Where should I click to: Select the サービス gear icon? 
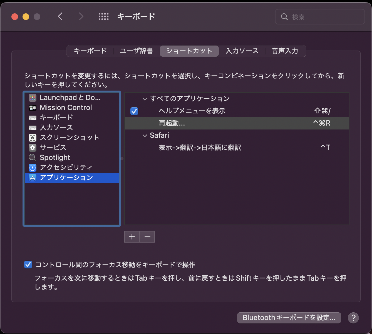click(33, 148)
